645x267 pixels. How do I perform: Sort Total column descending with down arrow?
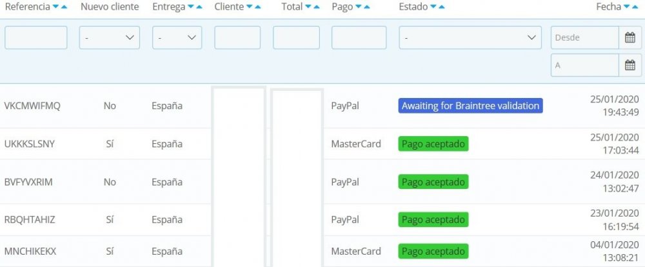coord(308,7)
